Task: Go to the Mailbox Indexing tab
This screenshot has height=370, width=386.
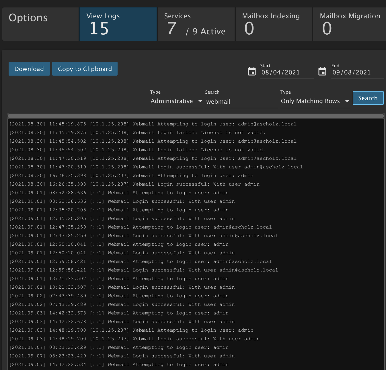Action: point(274,24)
